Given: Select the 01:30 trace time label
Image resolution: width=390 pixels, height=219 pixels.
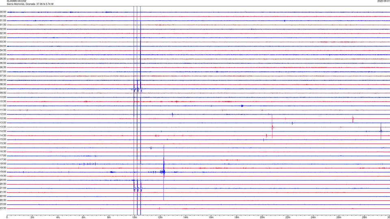Looking at the screenshot, I should pyautogui.click(x=3, y=25).
